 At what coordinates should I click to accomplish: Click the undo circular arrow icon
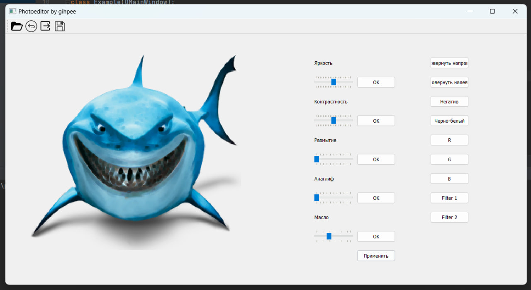pyautogui.click(x=31, y=27)
